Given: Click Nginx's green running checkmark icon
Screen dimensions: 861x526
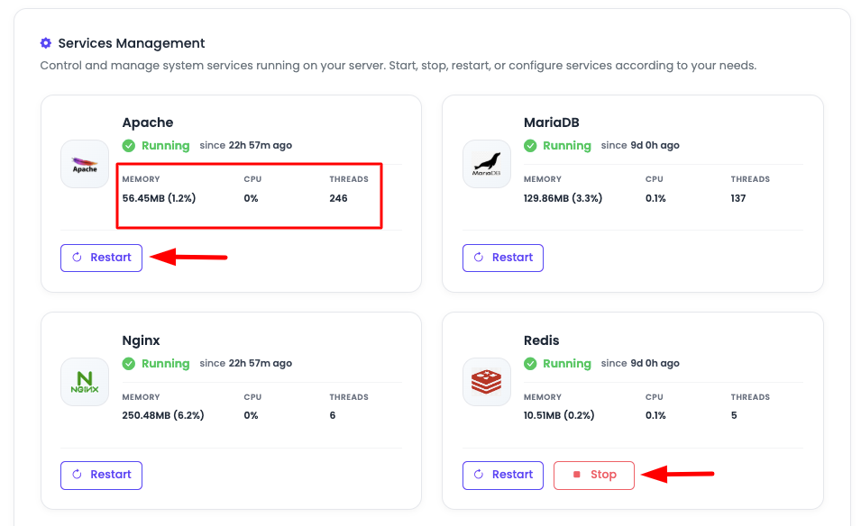Looking at the screenshot, I should (x=129, y=364).
